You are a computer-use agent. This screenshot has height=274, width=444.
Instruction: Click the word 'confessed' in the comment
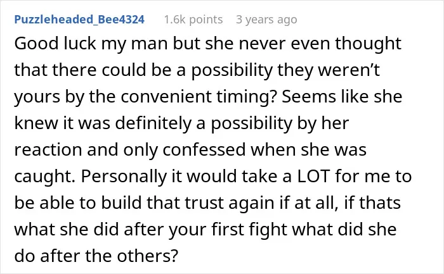pyautogui.click(x=204, y=150)
